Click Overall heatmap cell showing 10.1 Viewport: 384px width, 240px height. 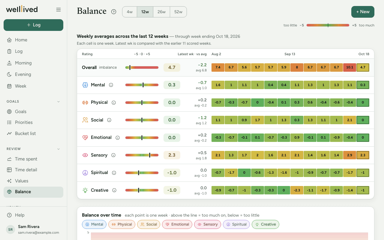click(350, 67)
